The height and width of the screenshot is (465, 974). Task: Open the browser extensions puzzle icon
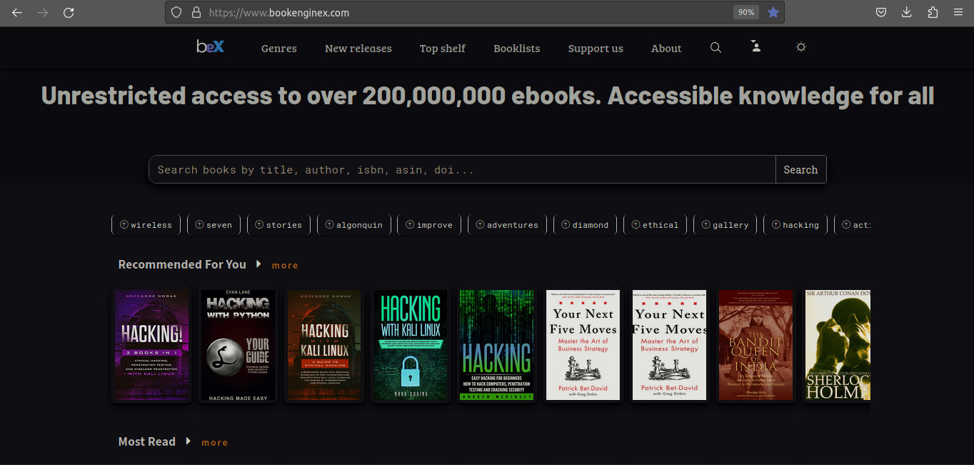coord(933,12)
